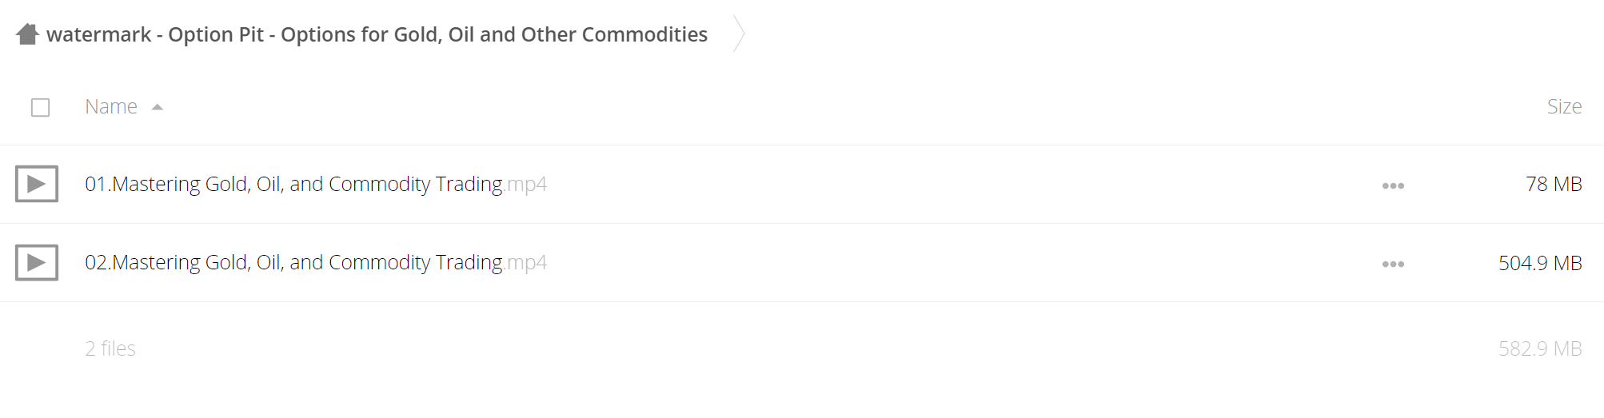
Task: Click the .mp4 extension of the 02 file
Action: 526,263
